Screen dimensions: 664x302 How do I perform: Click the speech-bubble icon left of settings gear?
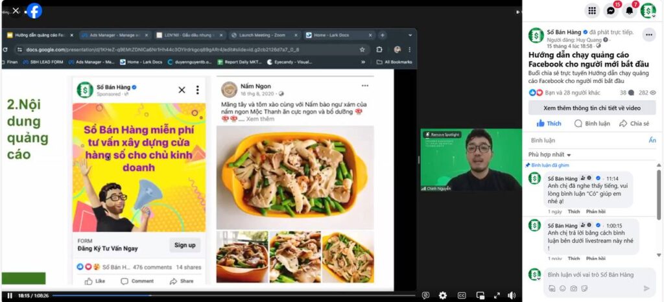425,296
